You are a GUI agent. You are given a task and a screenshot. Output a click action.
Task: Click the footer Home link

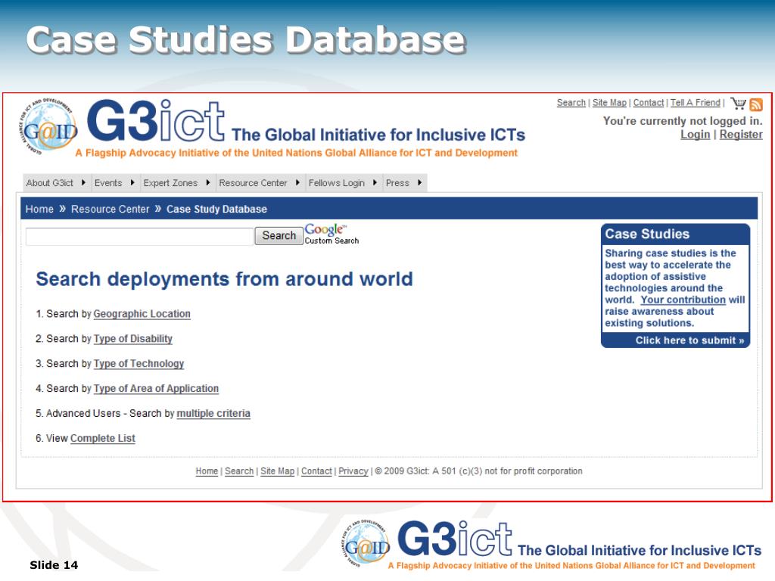tap(207, 471)
